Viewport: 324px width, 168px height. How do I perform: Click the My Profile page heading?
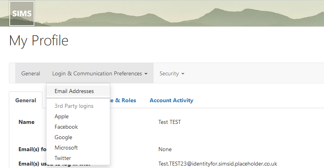coord(39,40)
